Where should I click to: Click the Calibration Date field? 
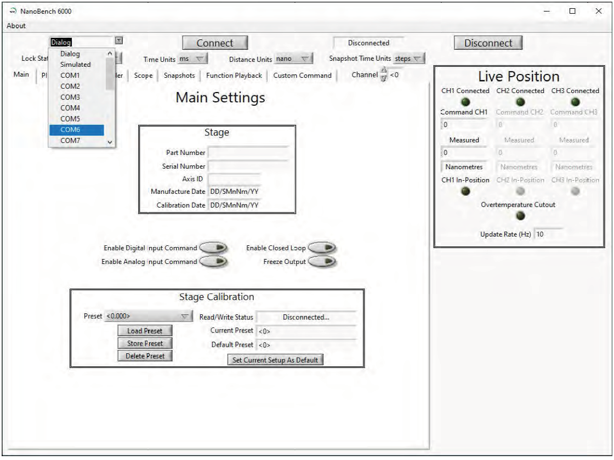234,205
